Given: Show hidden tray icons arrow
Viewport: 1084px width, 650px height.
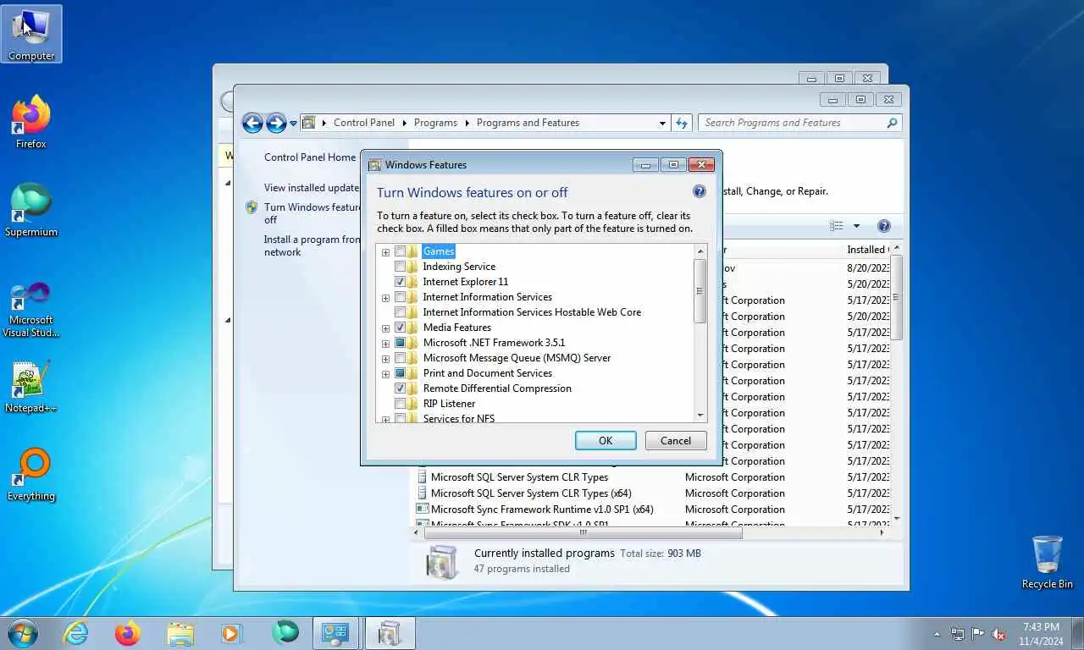Looking at the screenshot, I should click(937, 633).
